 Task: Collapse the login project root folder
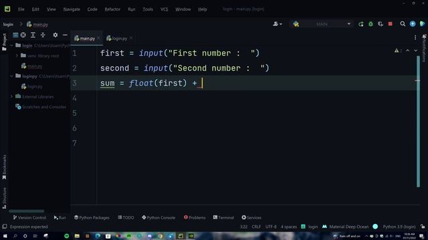(x=11, y=45)
